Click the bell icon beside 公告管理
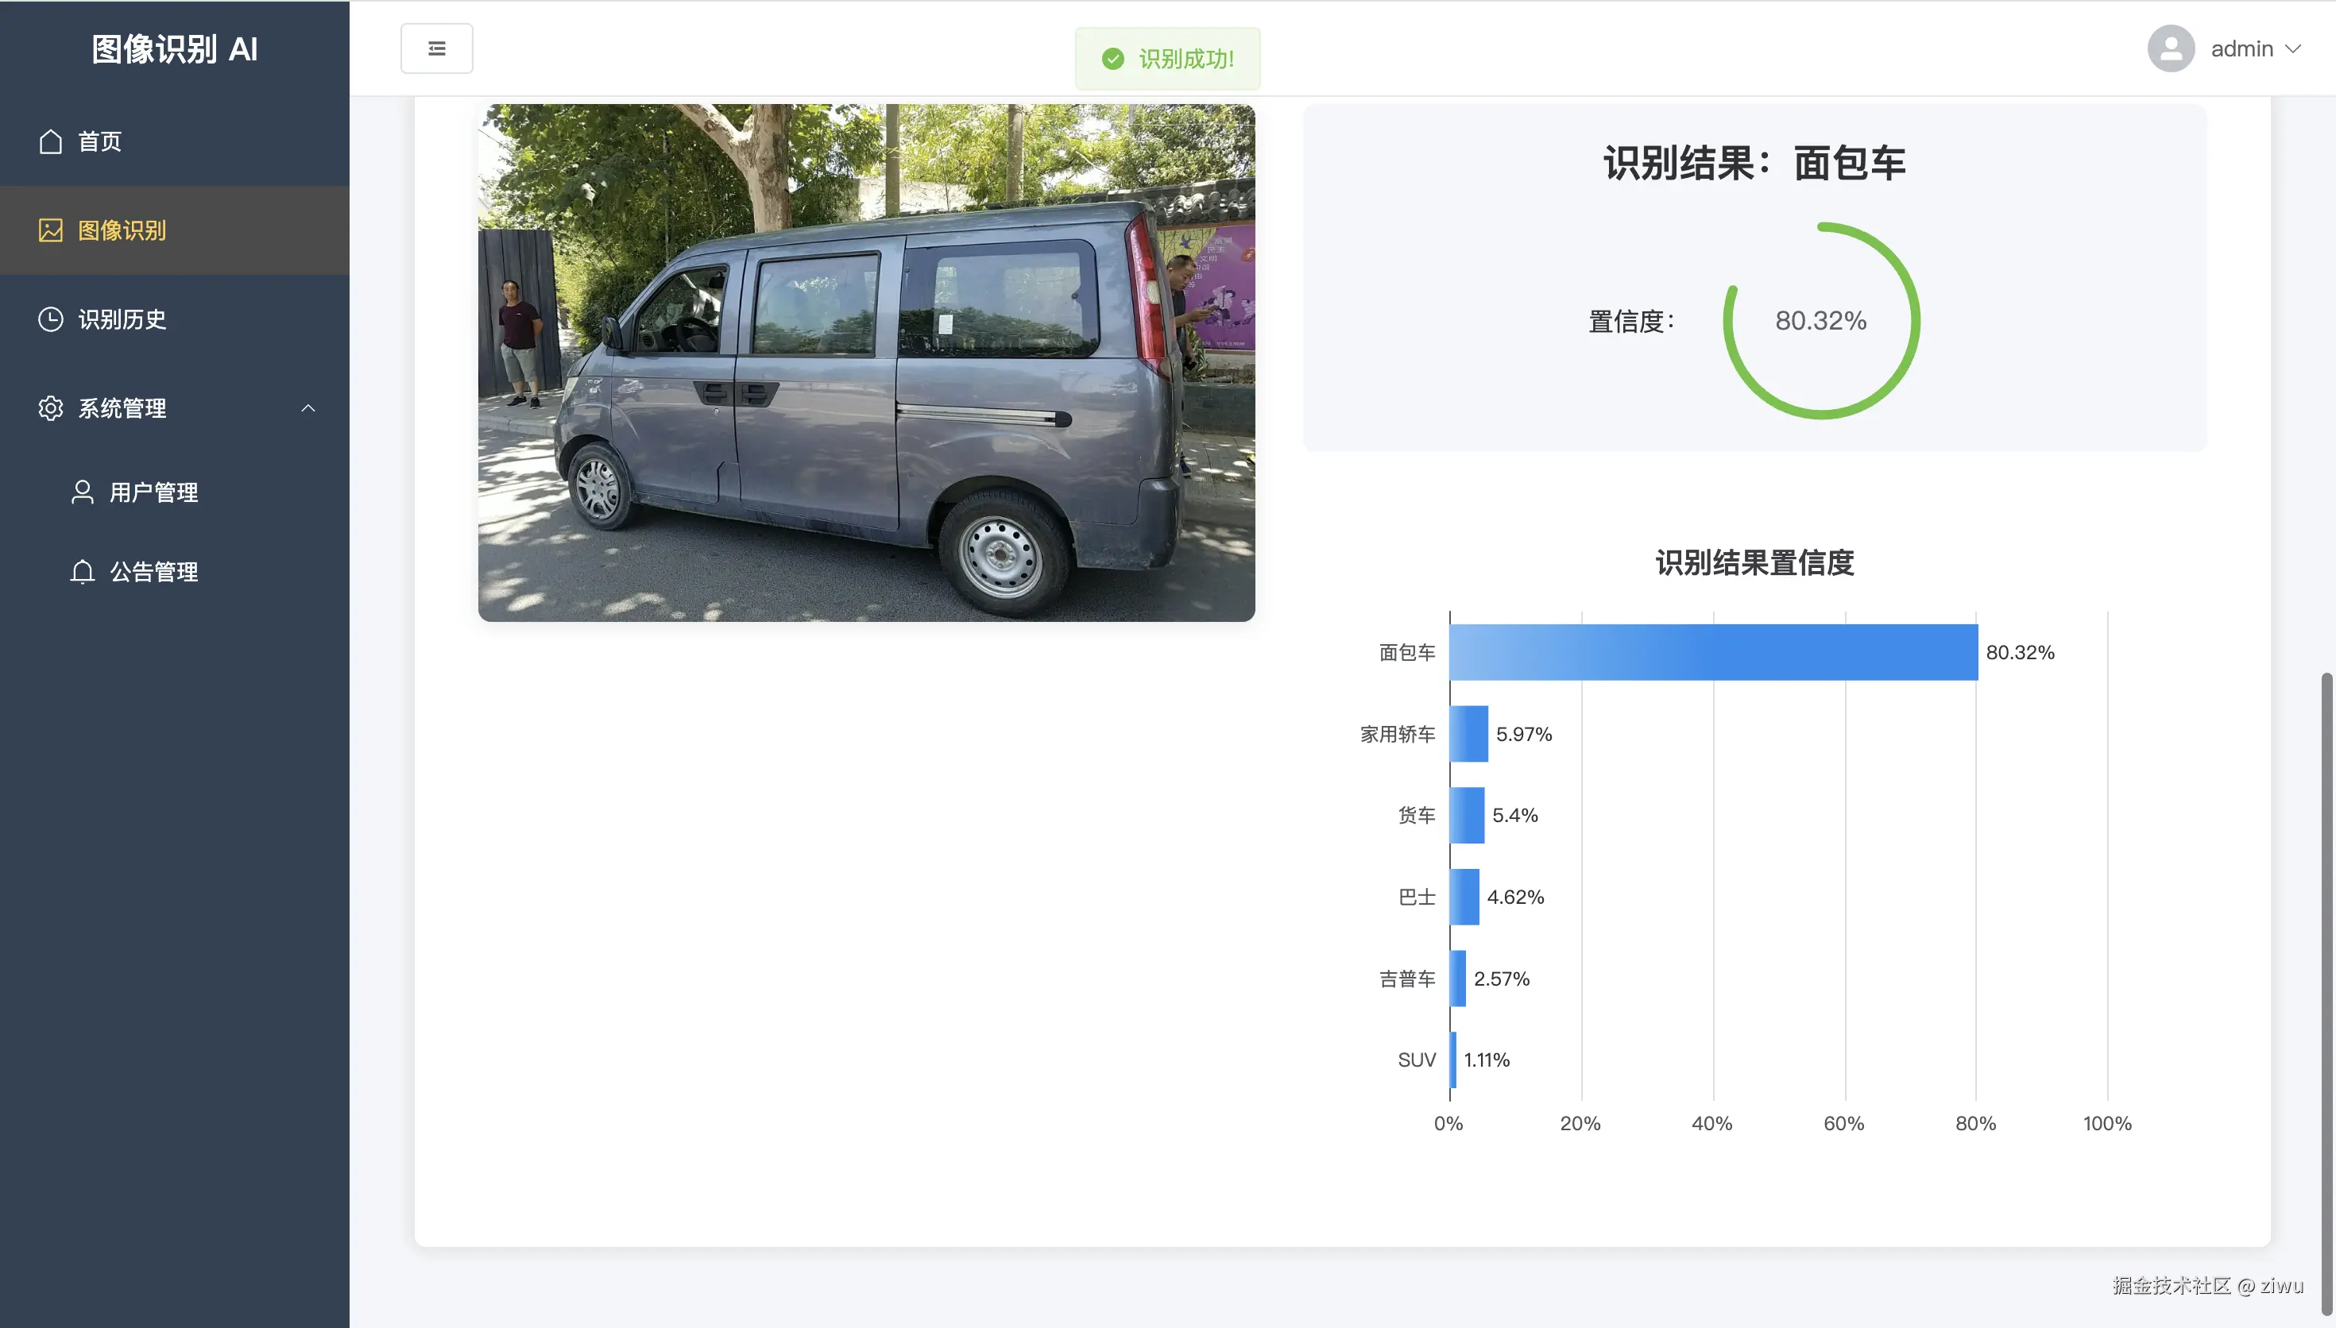Viewport: 2336px width, 1328px height. pyautogui.click(x=82, y=572)
